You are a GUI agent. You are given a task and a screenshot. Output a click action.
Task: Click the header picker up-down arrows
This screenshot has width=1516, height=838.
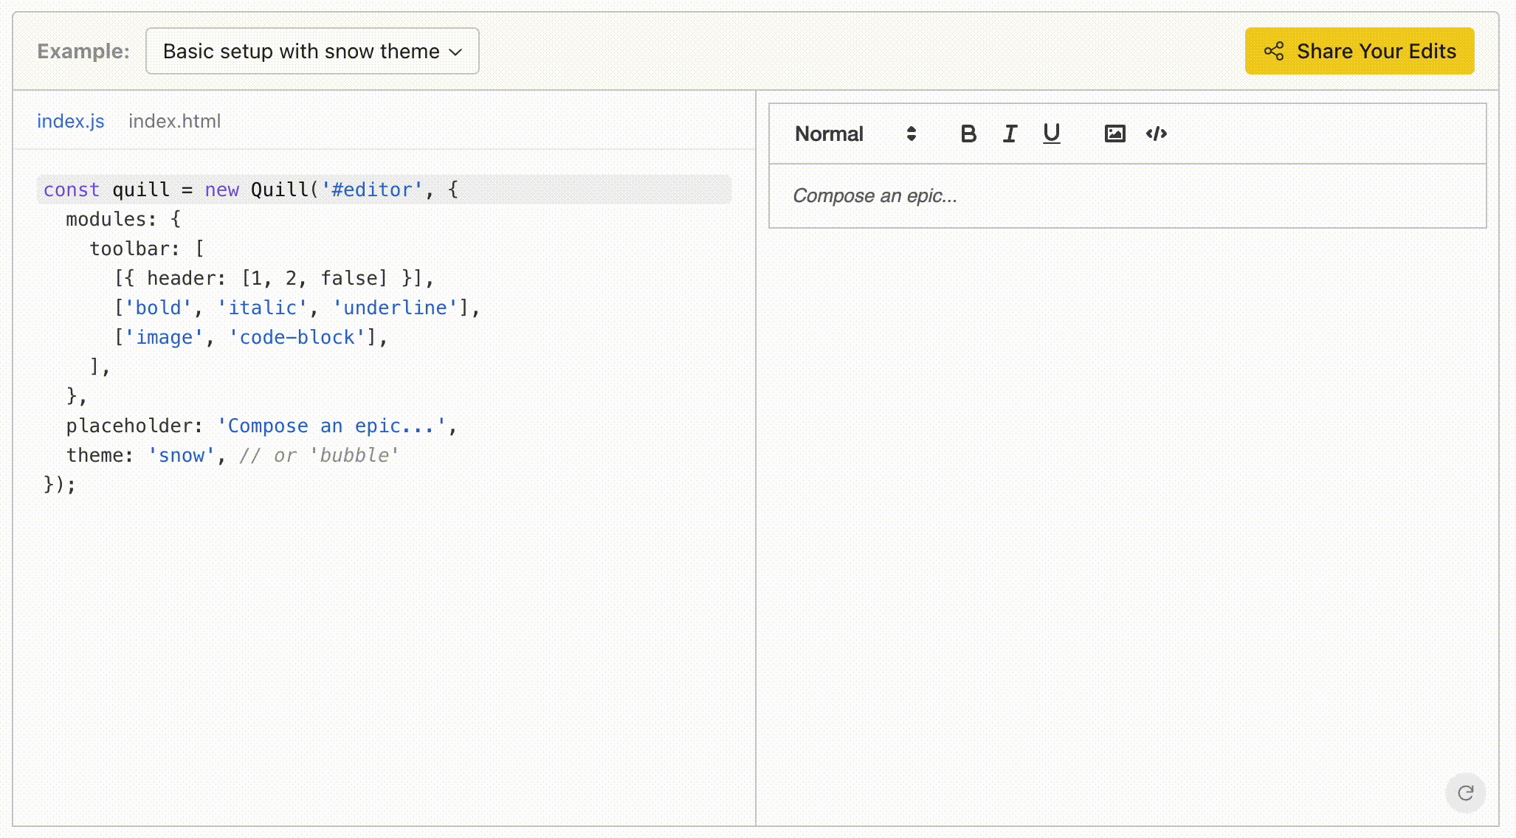912,134
